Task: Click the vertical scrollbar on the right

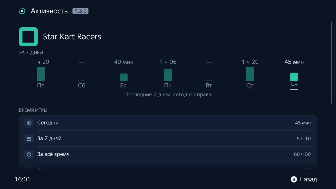Action: [x=332, y=63]
